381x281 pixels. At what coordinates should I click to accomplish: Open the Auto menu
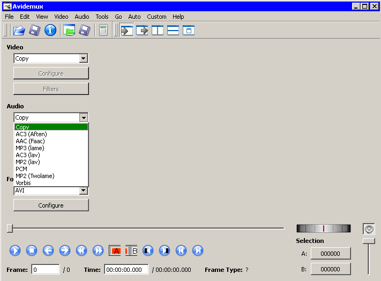(x=135, y=17)
